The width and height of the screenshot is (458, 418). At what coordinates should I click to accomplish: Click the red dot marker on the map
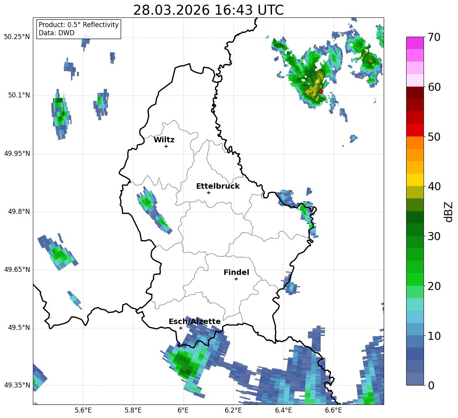[320, 92]
